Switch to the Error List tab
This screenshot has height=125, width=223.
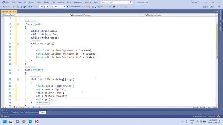(x=6, y=112)
